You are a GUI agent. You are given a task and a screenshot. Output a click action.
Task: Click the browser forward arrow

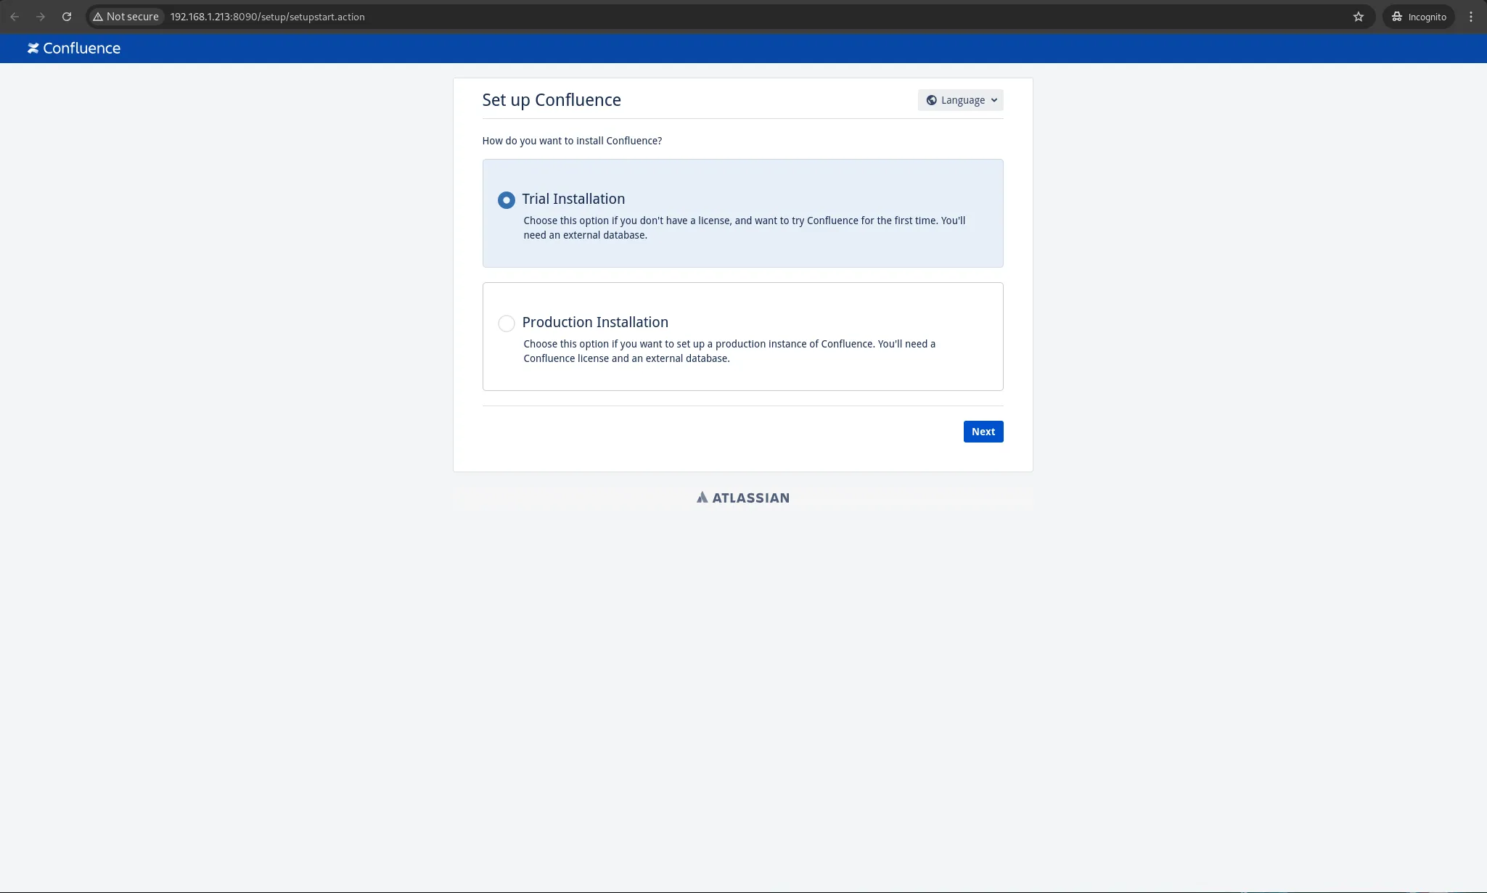41,17
